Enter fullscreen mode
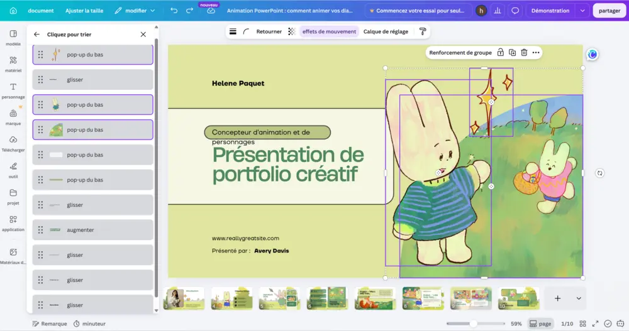 [595, 324]
